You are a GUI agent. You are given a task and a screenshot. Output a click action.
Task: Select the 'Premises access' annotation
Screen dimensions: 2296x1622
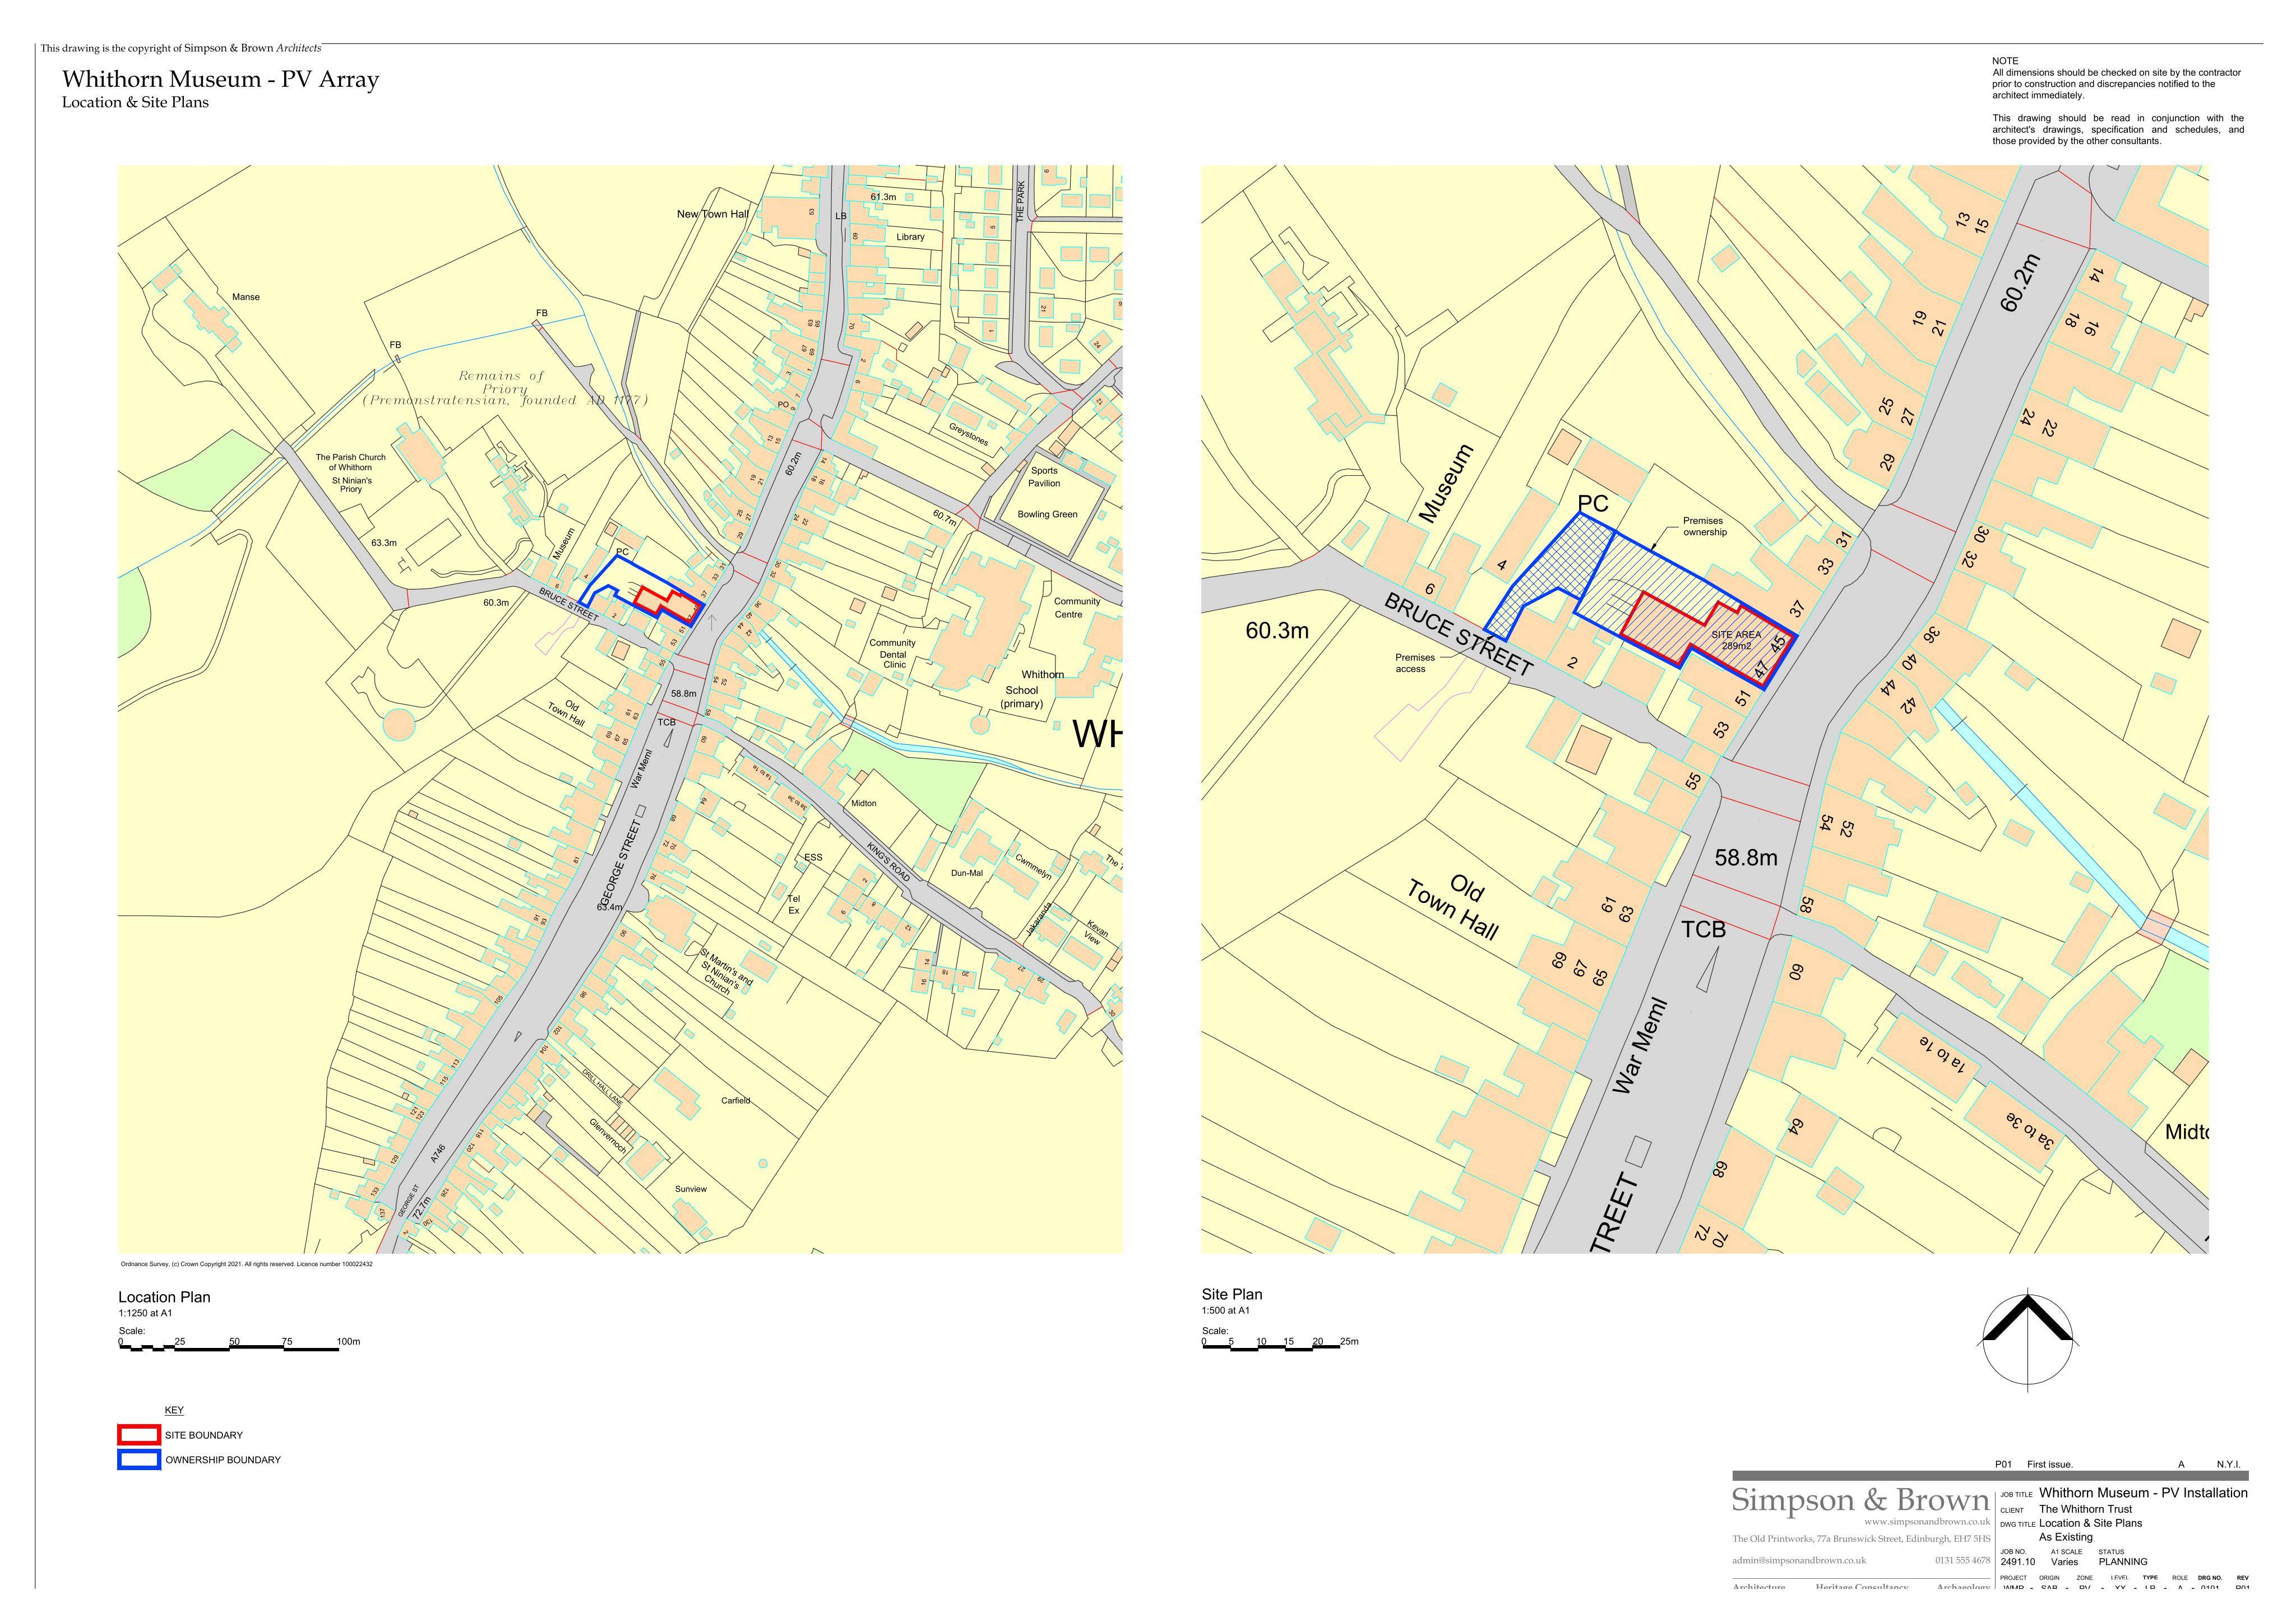click(1414, 663)
